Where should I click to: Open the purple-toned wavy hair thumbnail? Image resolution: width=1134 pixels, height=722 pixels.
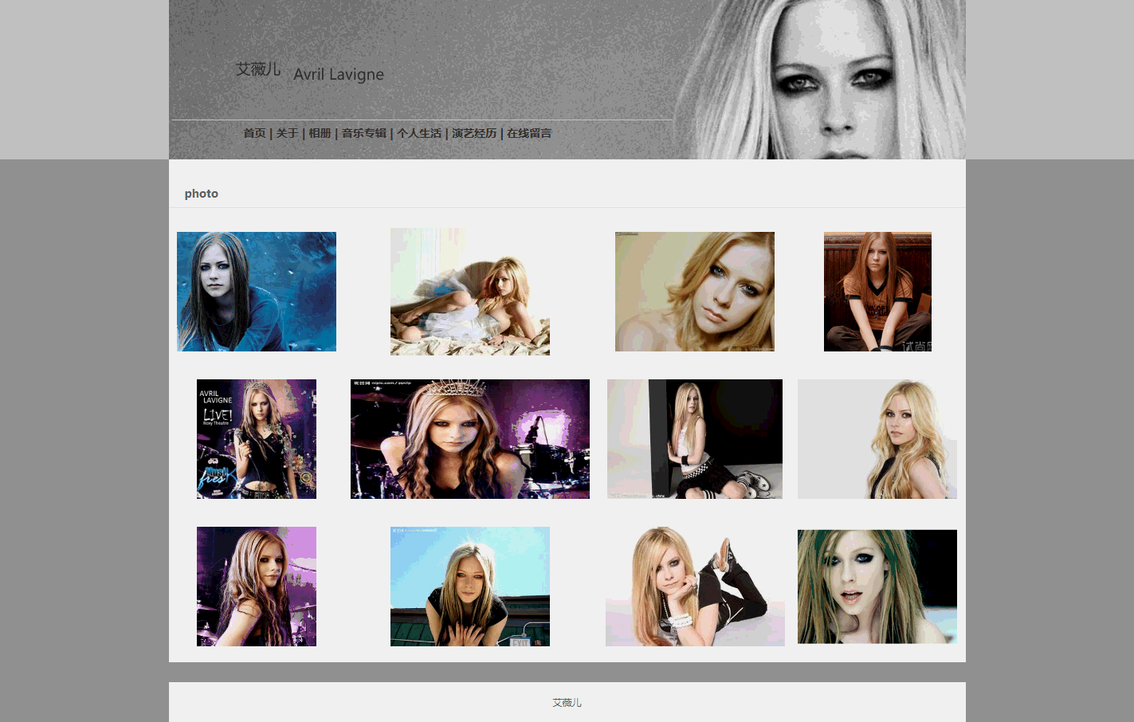[257, 587]
